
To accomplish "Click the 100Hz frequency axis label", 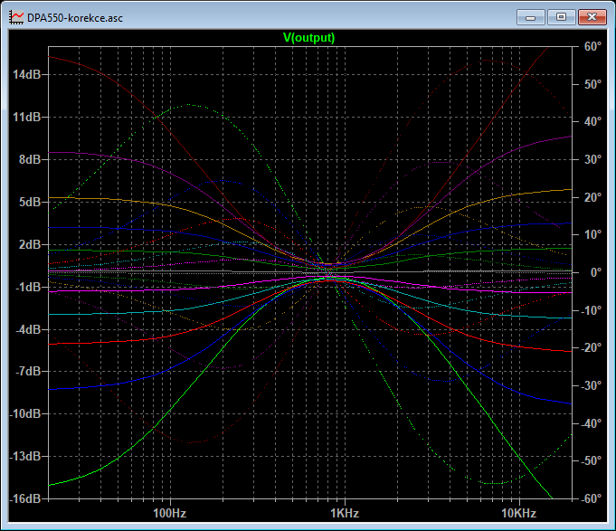I will click(x=170, y=513).
